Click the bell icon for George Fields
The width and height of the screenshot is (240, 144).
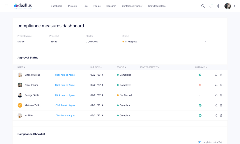(x=216, y=95)
